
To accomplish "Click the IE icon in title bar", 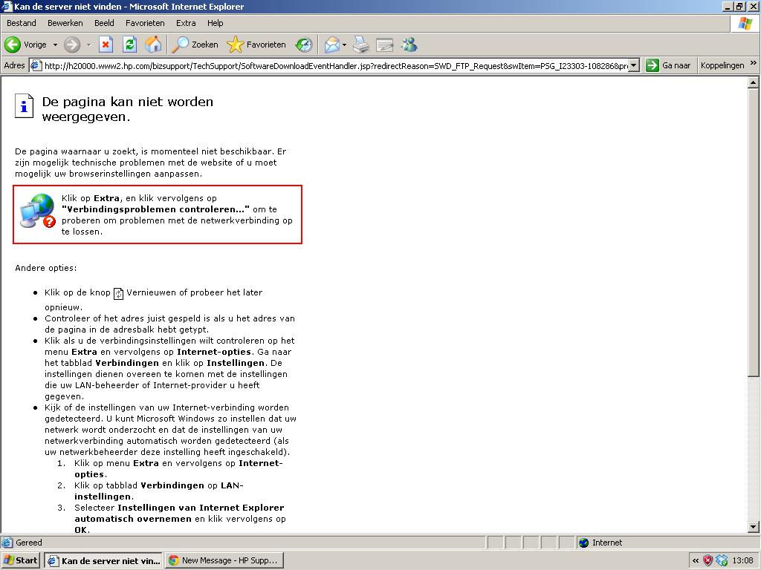I will 6,6.
